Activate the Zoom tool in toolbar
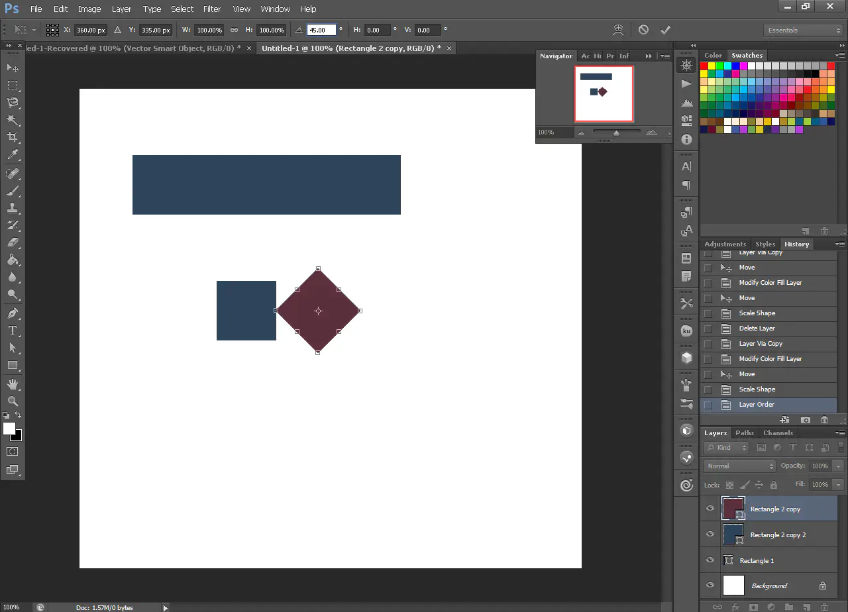This screenshot has height=612, width=848. pyautogui.click(x=12, y=401)
